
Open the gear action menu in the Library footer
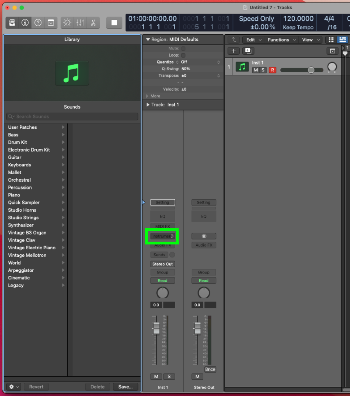(14, 386)
